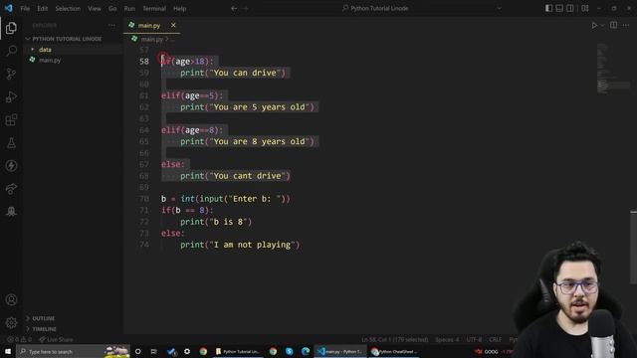Click Live Share in status bar
The image size is (637, 358).
(x=56, y=340)
